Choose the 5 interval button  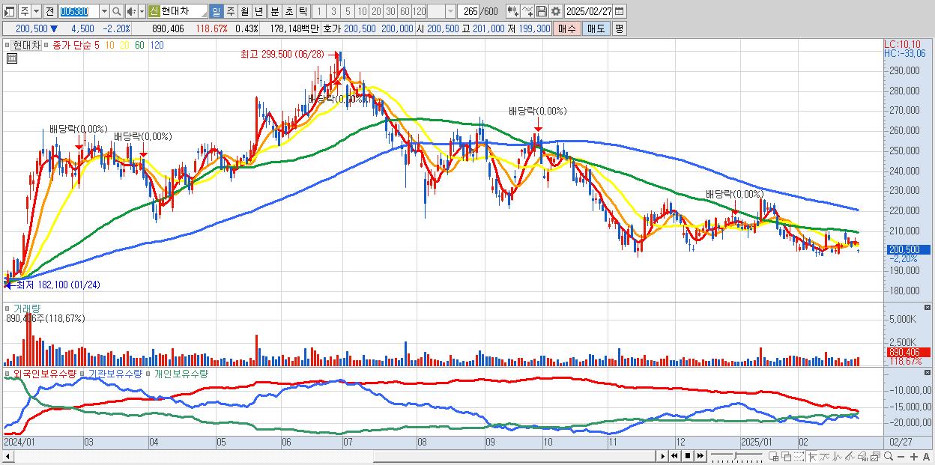tap(348, 11)
